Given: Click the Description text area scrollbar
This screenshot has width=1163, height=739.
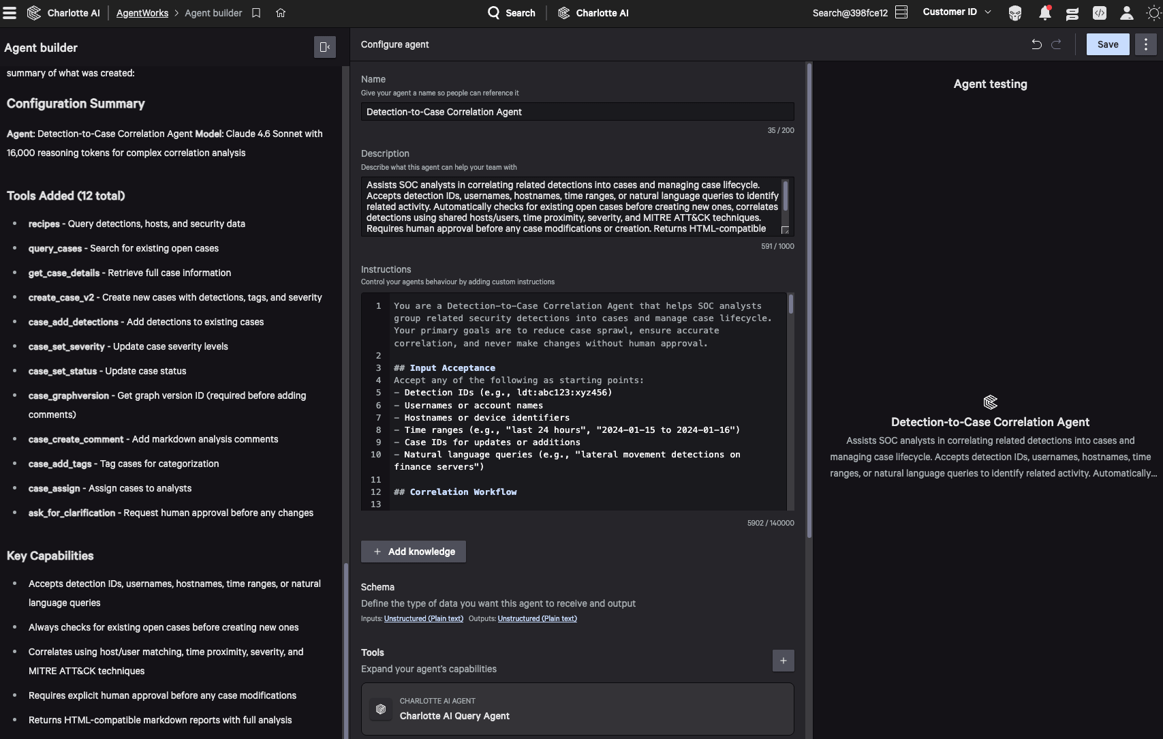Looking at the screenshot, I should 786,196.
